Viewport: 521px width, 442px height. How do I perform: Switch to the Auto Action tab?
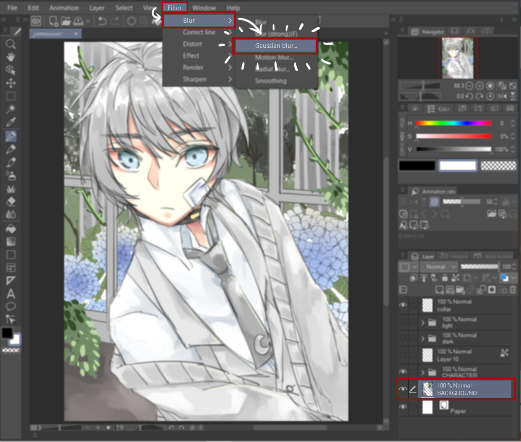[493, 256]
